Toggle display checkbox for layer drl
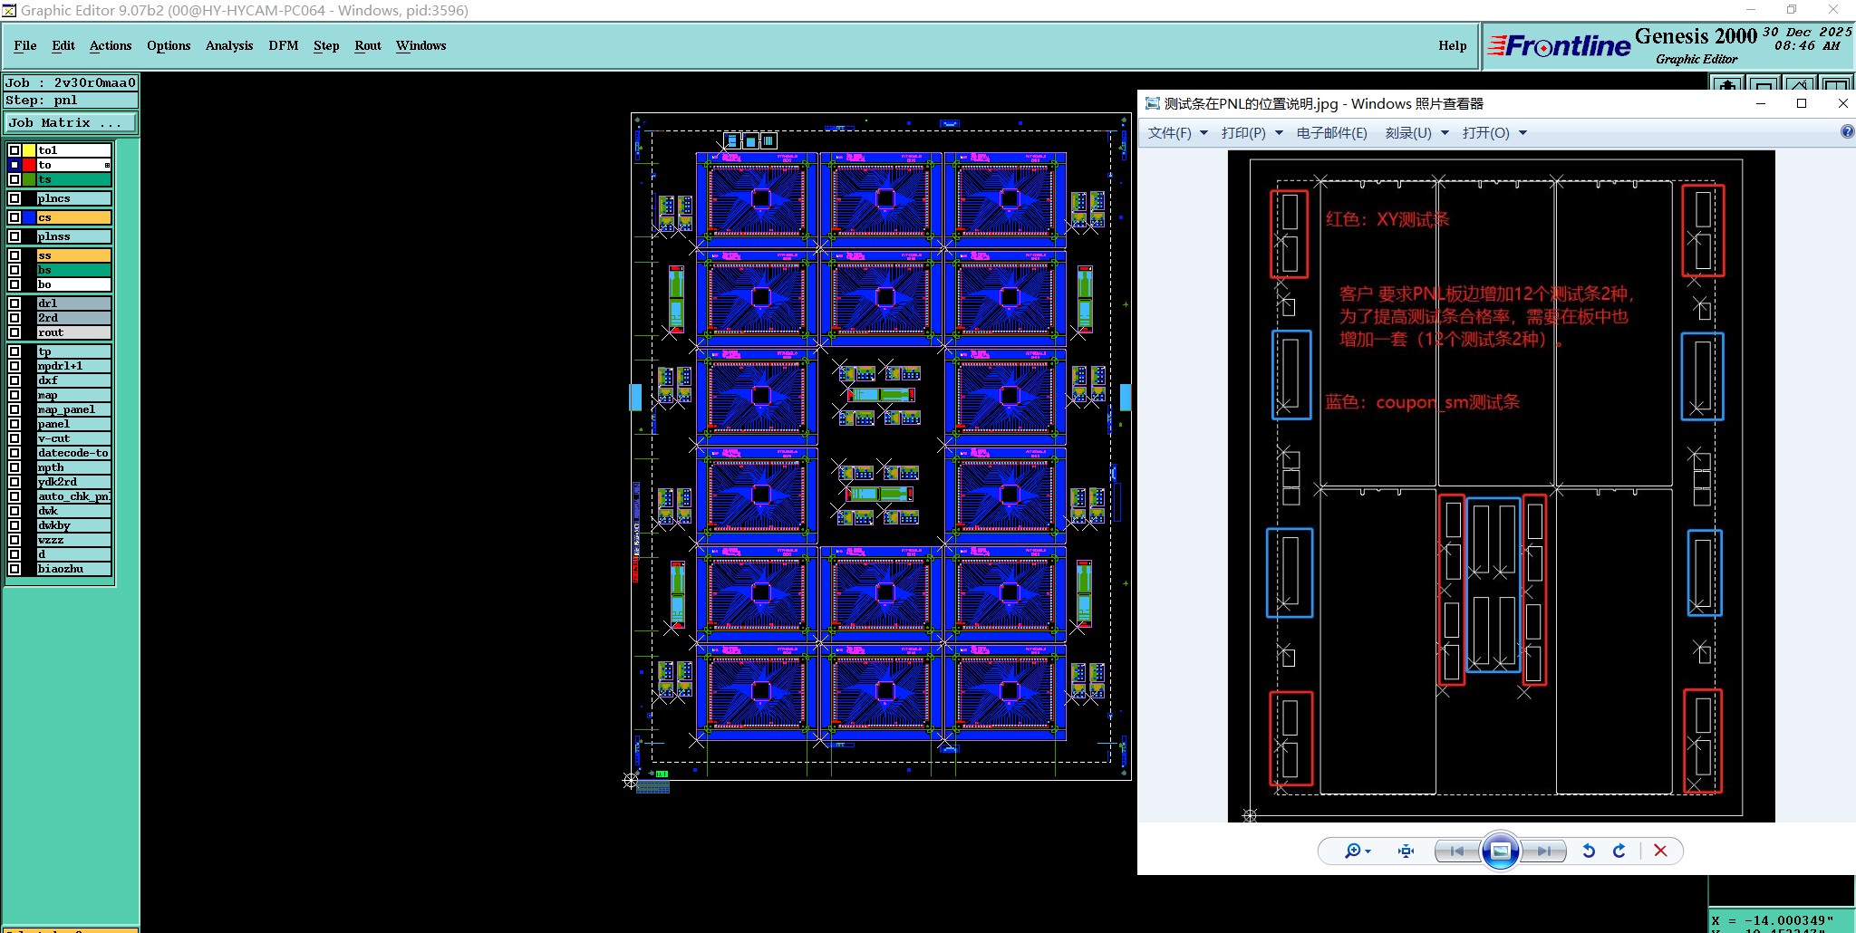 coord(14,303)
